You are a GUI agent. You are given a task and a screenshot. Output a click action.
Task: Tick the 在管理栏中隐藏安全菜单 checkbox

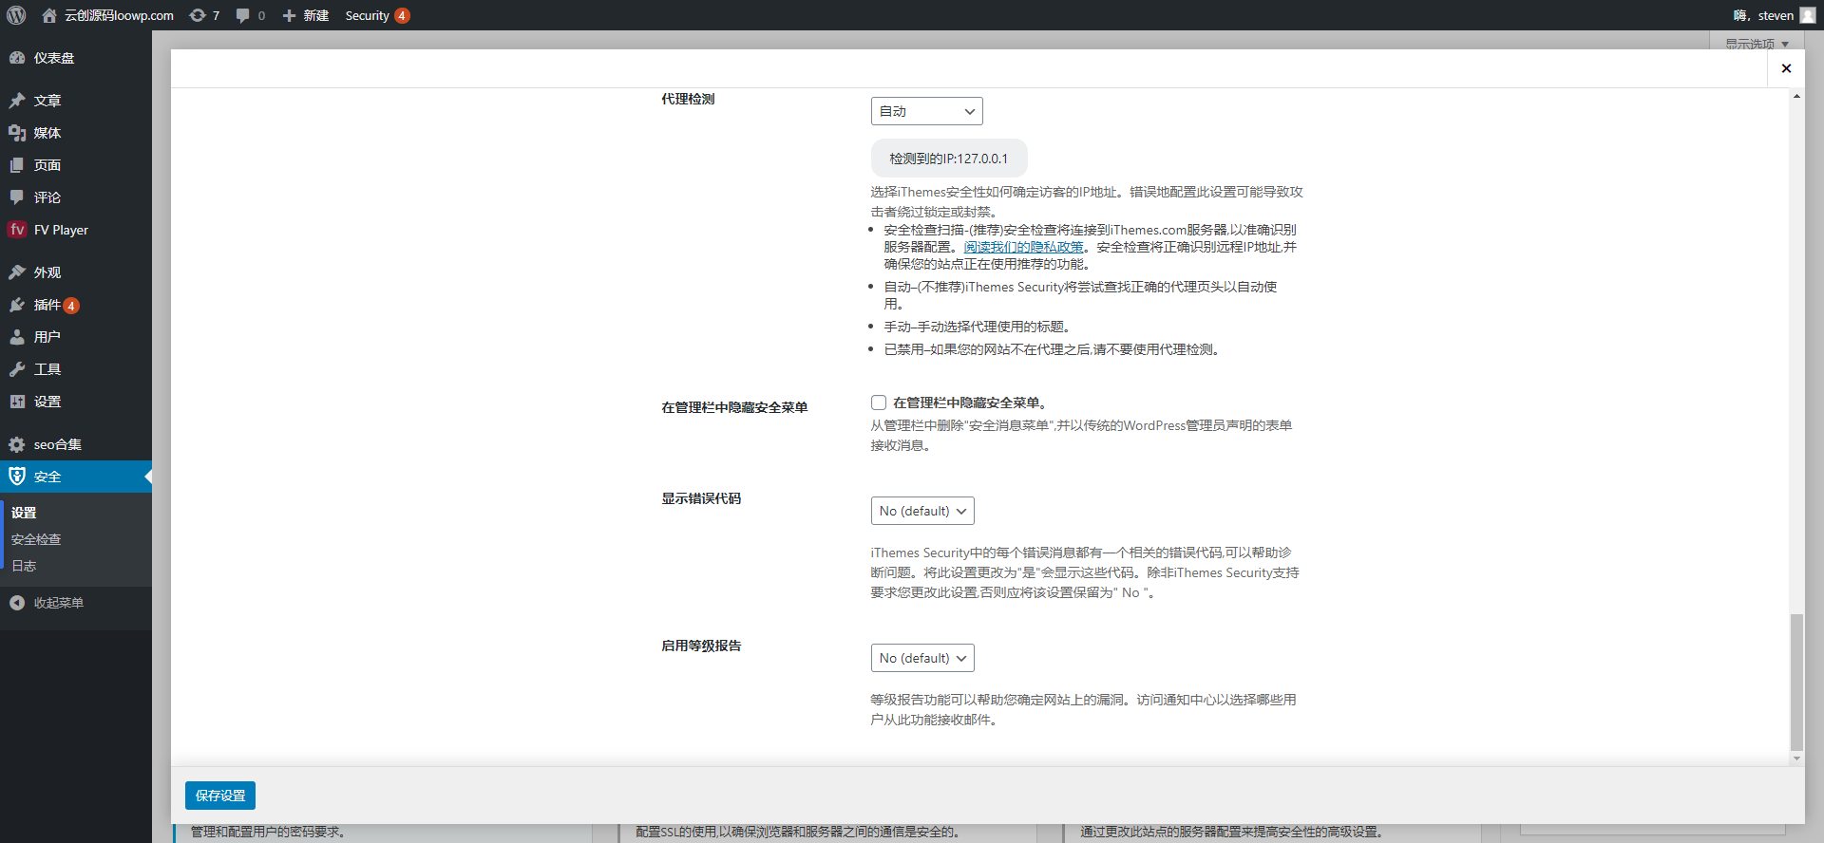tap(879, 403)
